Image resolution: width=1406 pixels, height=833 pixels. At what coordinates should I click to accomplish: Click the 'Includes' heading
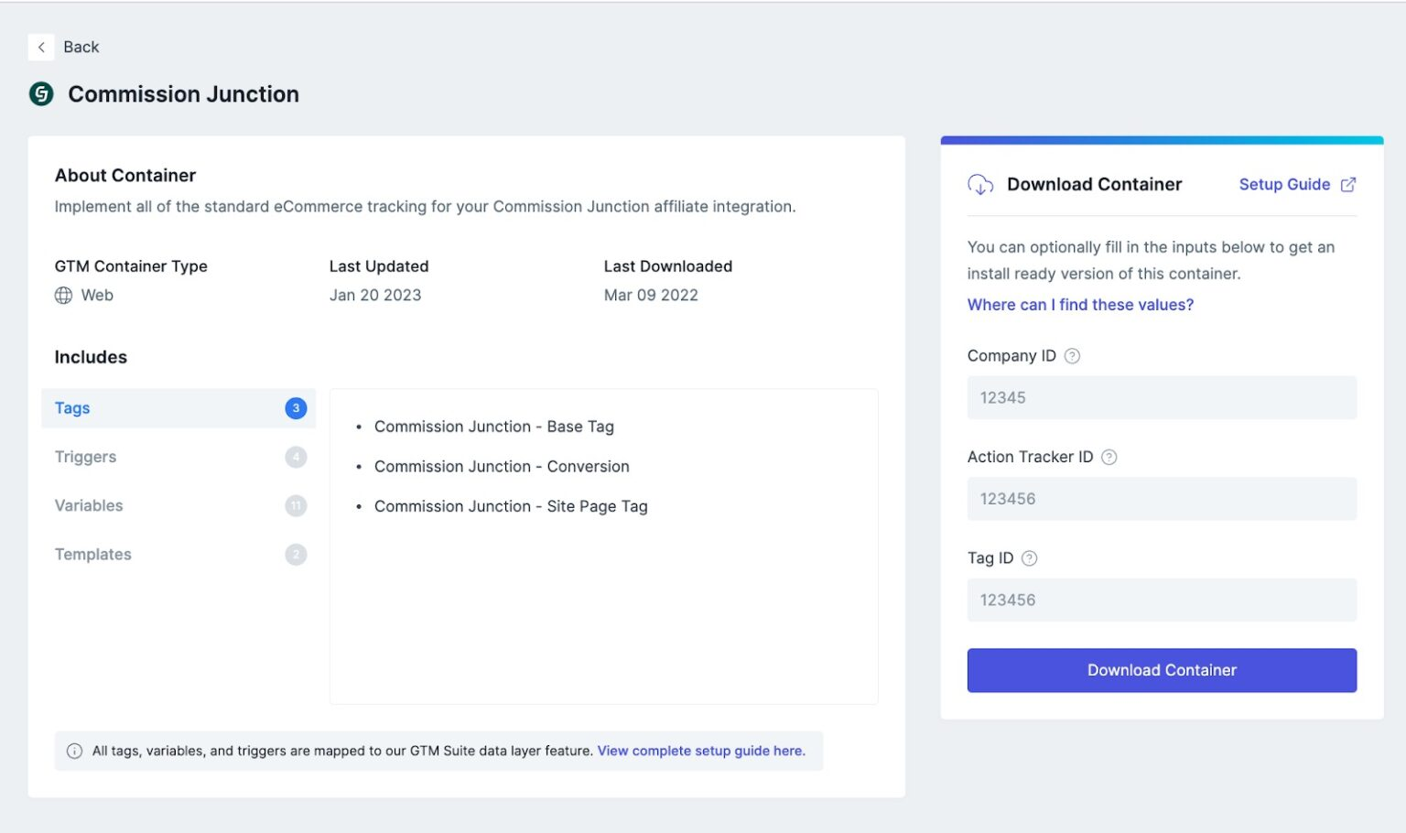click(91, 357)
